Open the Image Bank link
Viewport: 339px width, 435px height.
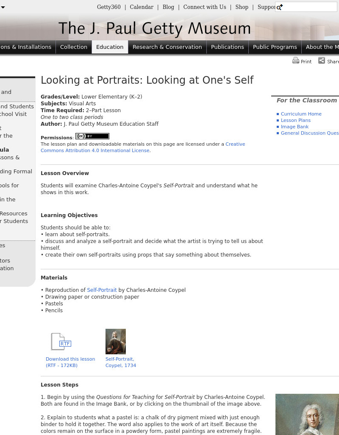point(294,126)
